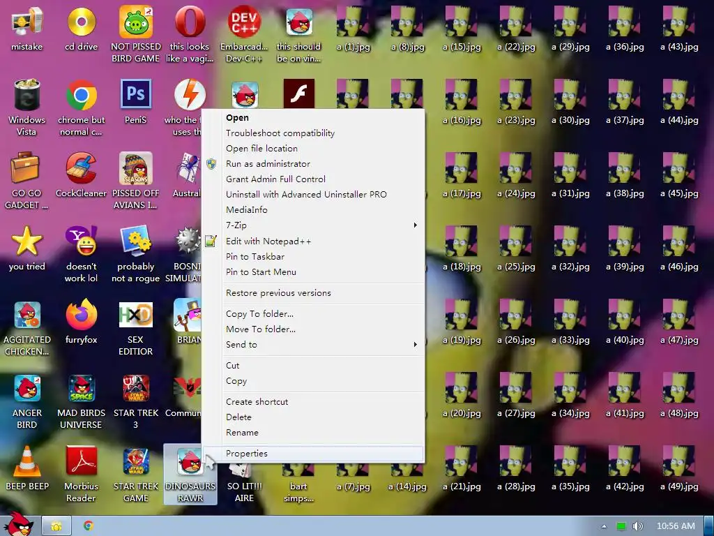Choose Copy To folder...
Image resolution: width=714 pixels, height=536 pixels.
click(x=313, y=313)
